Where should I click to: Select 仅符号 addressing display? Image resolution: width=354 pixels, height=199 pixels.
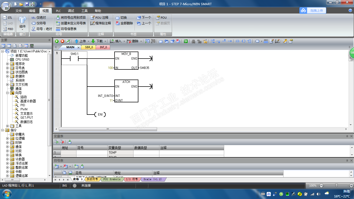pos(38,23)
